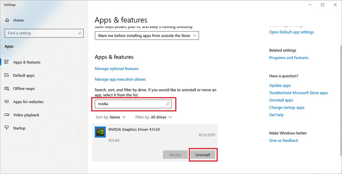This screenshot has height=174, width=342.
Task: Click the Apps for websites icon
Action: [6, 102]
